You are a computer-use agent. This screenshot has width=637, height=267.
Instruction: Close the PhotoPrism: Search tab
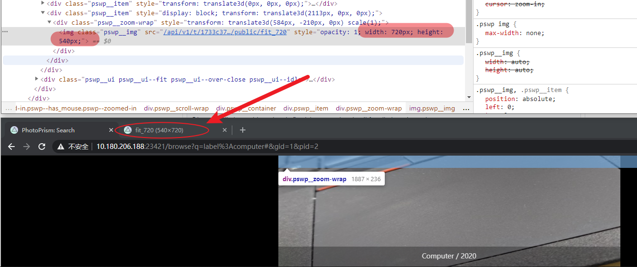(111, 130)
